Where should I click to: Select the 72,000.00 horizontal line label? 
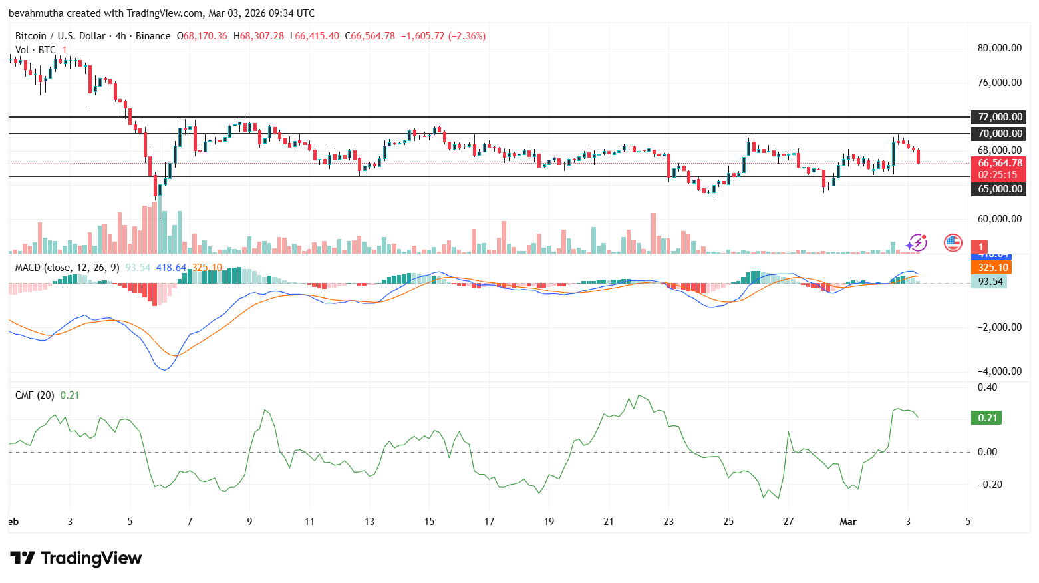[x=997, y=117]
